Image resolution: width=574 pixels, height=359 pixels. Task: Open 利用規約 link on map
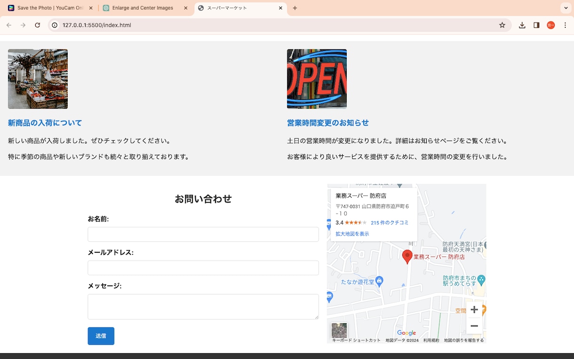click(x=431, y=340)
